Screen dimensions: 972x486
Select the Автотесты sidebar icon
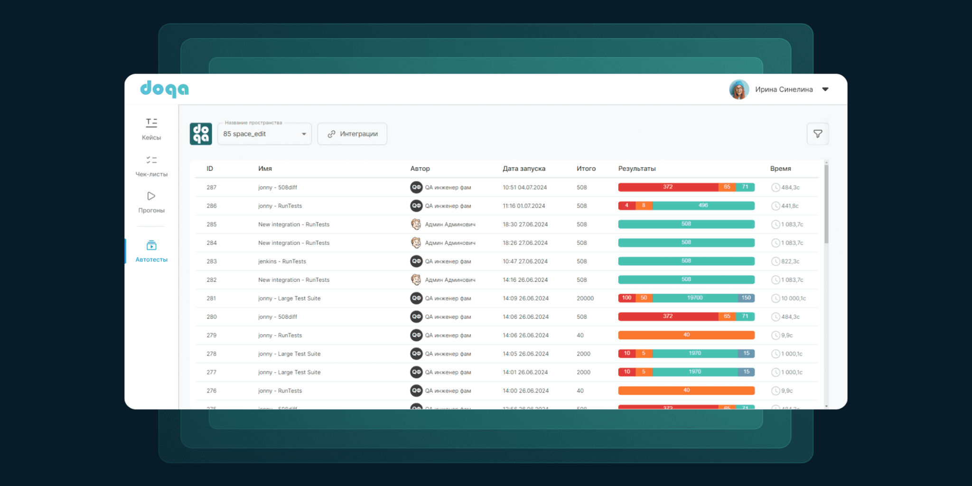[x=151, y=245]
